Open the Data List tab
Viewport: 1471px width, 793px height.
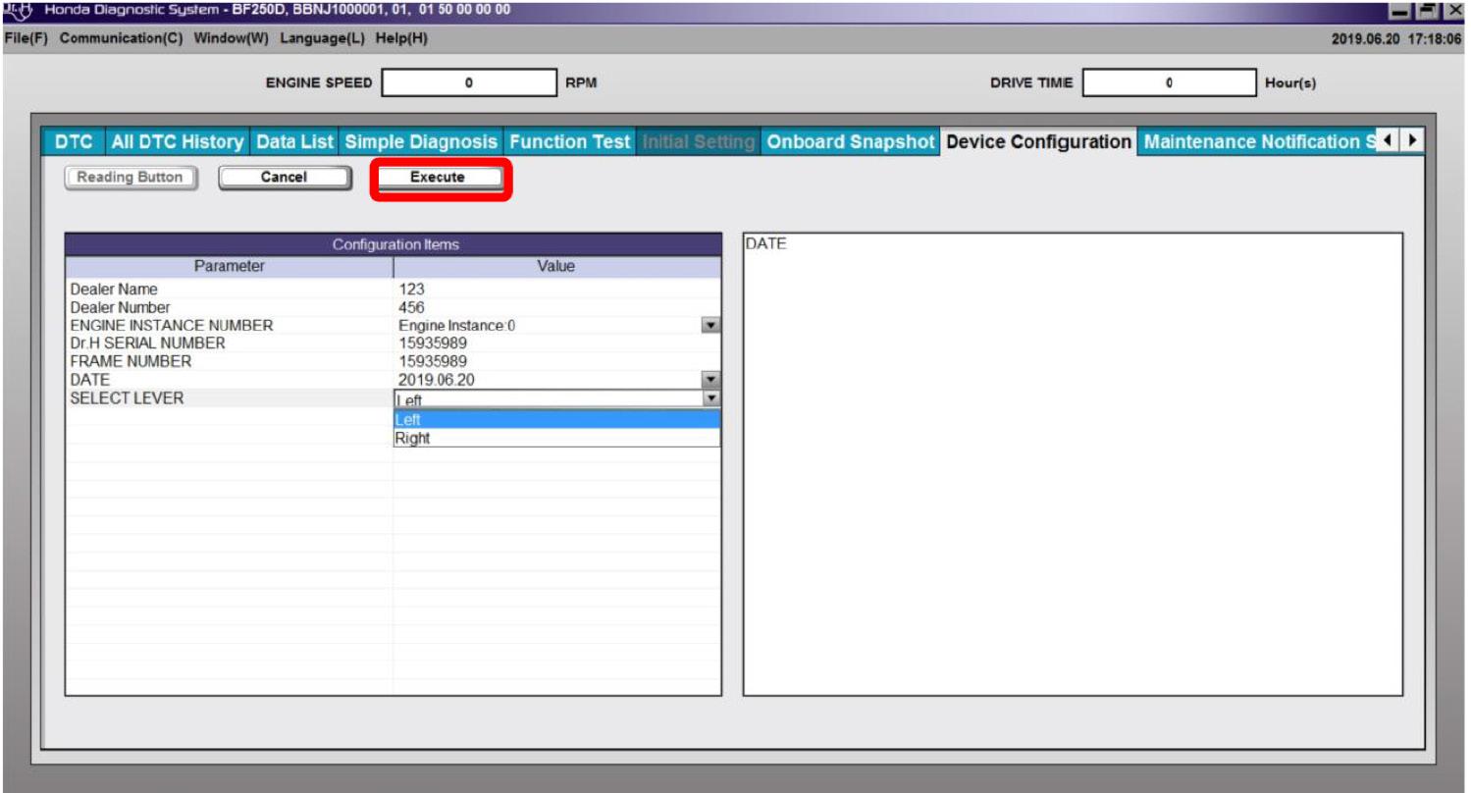click(x=295, y=142)
